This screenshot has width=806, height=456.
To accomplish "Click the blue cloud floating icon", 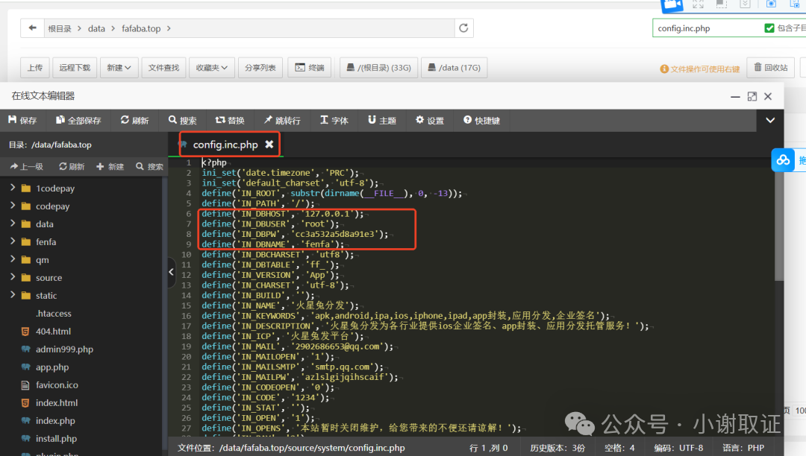I will [783, 160].
